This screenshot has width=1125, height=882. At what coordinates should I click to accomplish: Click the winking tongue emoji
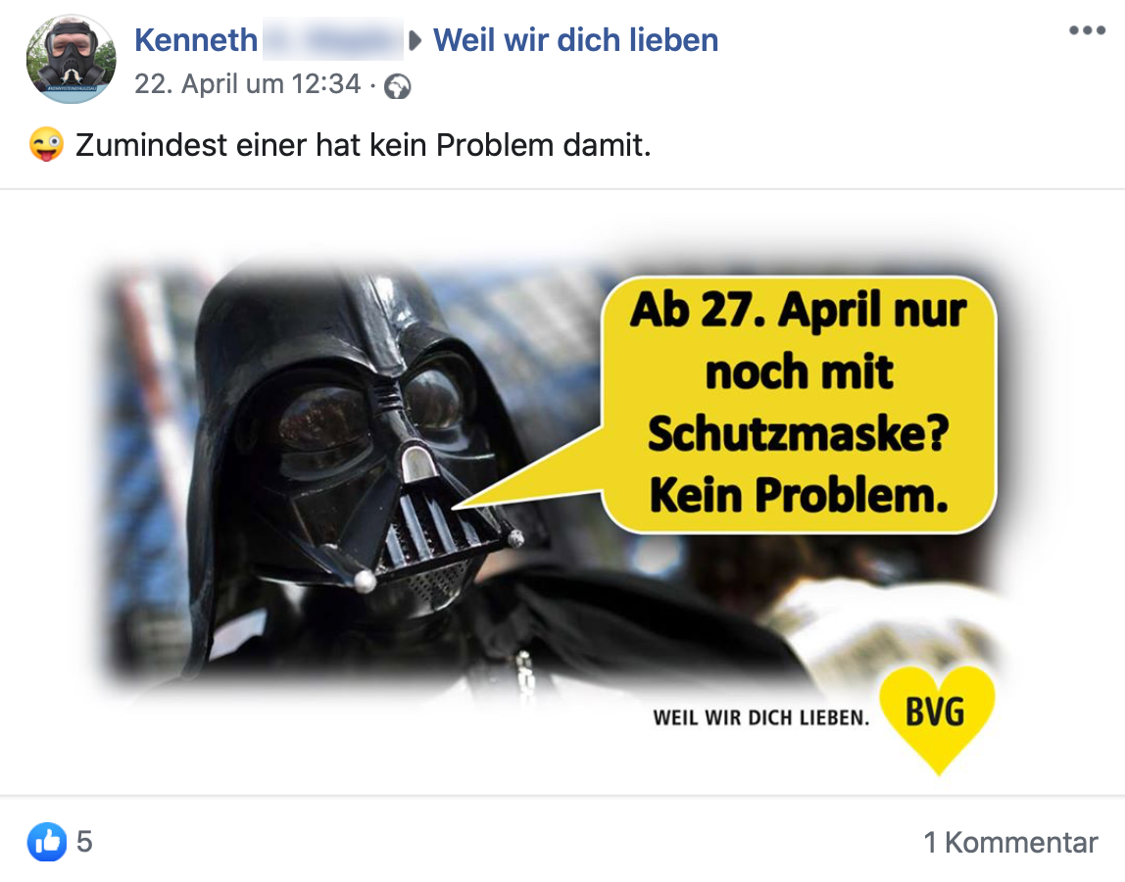click(47, 144)
